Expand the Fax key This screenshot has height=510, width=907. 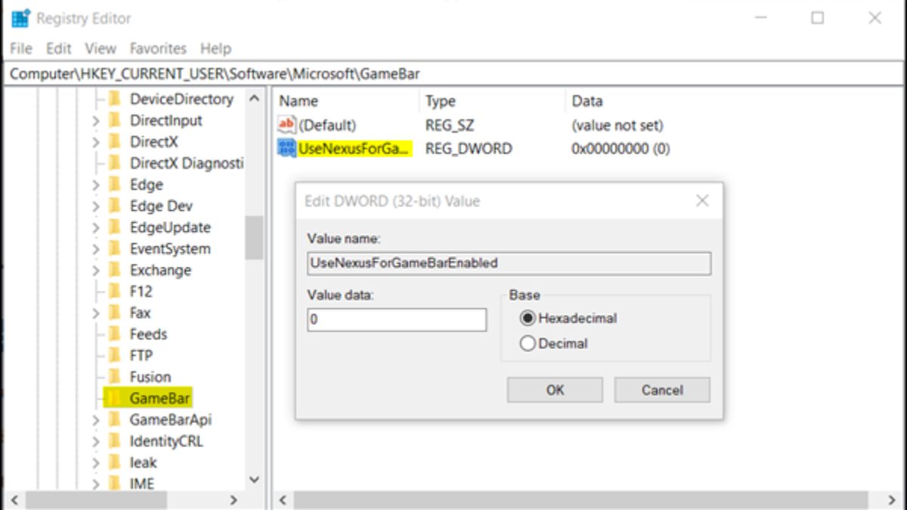tap(96, 313)
